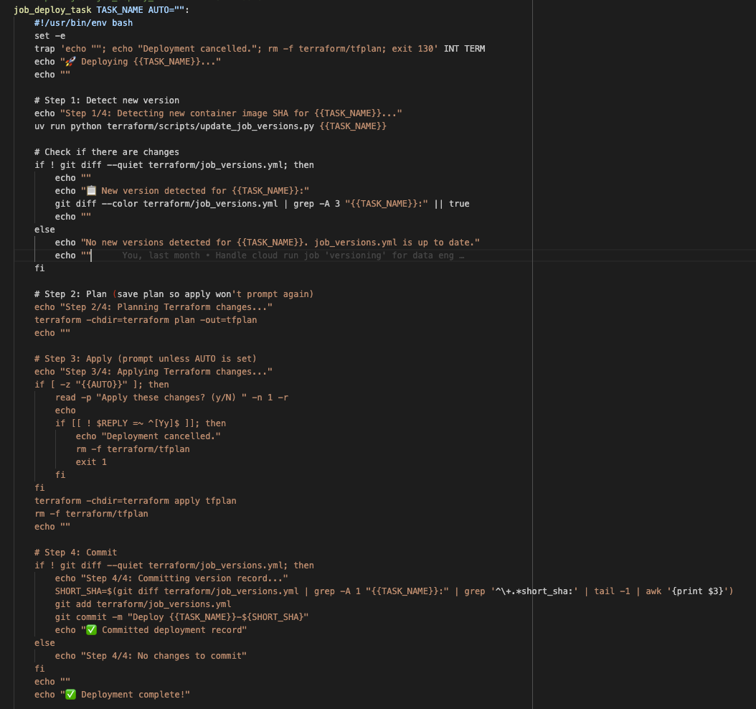Screen dimensions: 756x709
Task: Click the '# Step 1: Detect new version' comment
Action: [x=107, y=100]
